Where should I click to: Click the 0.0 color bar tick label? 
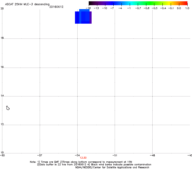[179, 8]
